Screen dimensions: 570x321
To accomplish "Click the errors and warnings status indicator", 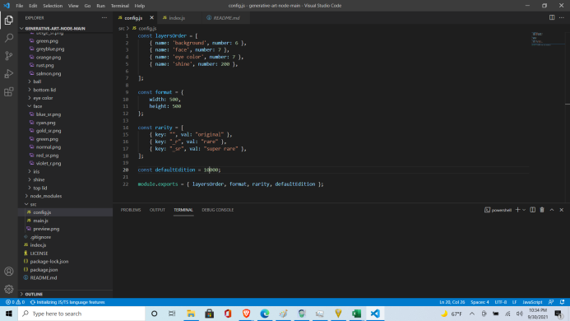I will (16, 302).
